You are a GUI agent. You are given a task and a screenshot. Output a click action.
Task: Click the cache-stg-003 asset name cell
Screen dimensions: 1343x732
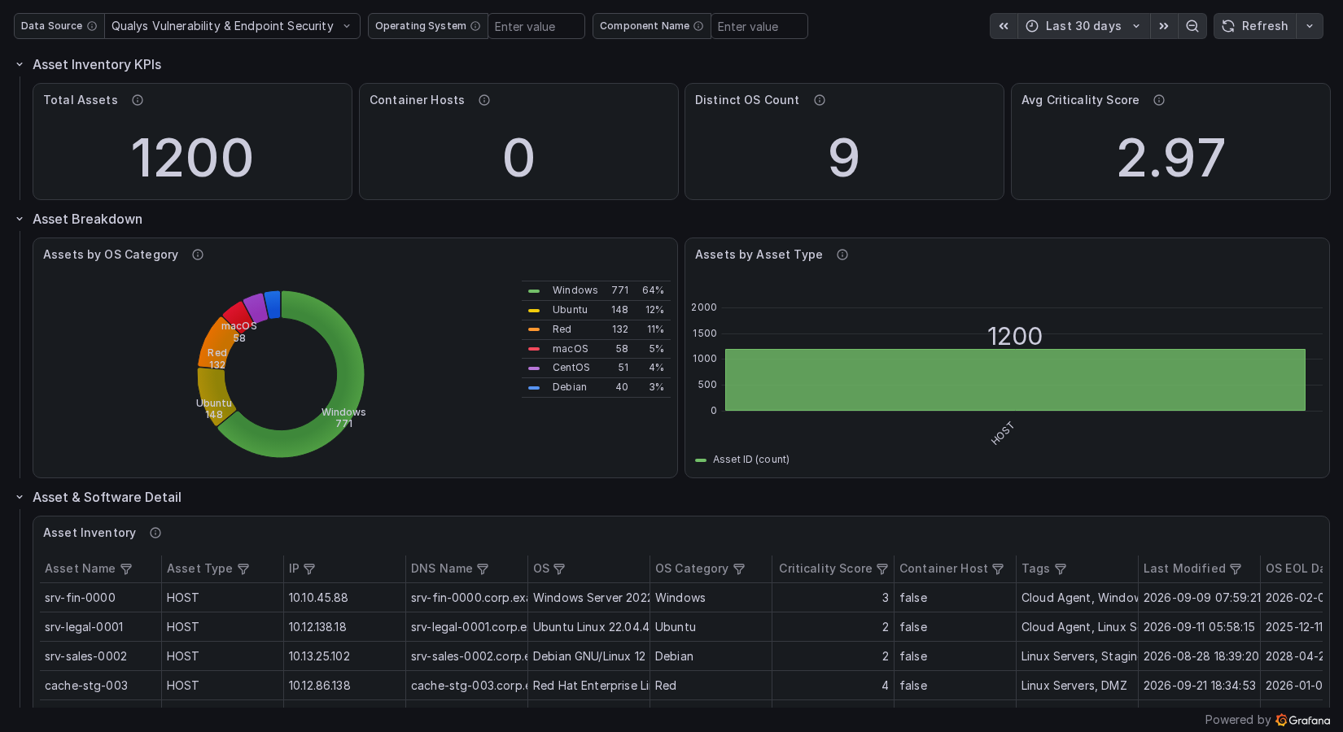click(x=100, y=686)
